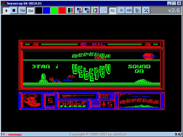Click the SOUND ON text in game
The width and height of the screenshot is (183, 137).
[x=139, y=69]
